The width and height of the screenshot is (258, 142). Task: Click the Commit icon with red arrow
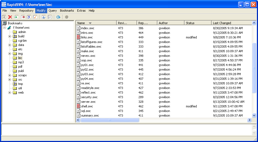[x=23, y=17]
